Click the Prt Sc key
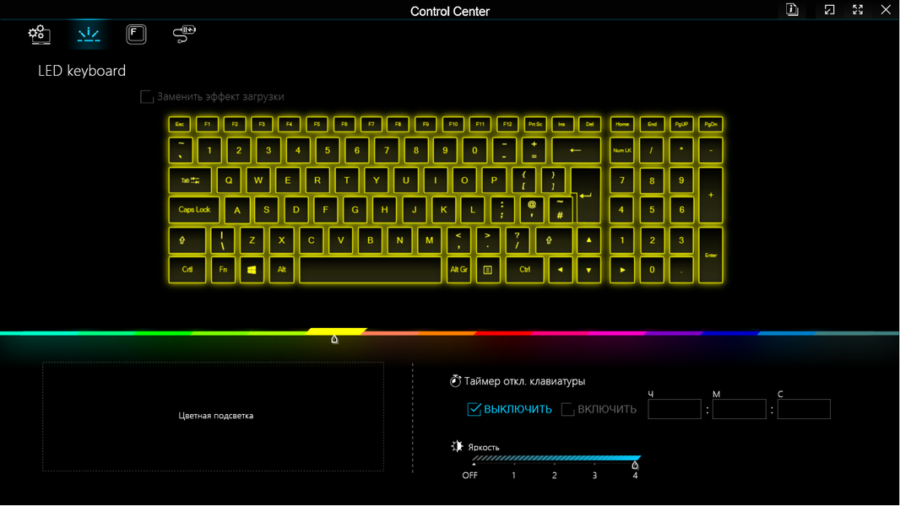The image size is (900, 506). click(535, 124)
